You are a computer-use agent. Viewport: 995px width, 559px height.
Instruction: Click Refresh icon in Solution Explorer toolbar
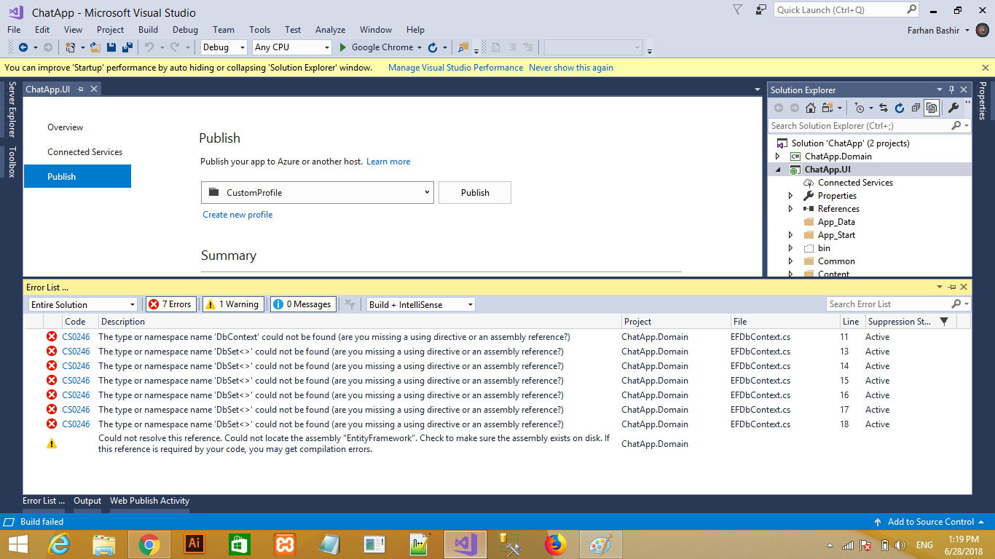point(900,108)
